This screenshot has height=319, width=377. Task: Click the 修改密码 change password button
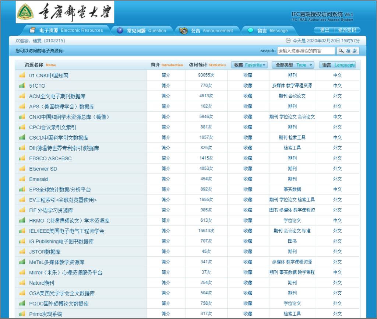pyautogui.click(x=347, y=30)
